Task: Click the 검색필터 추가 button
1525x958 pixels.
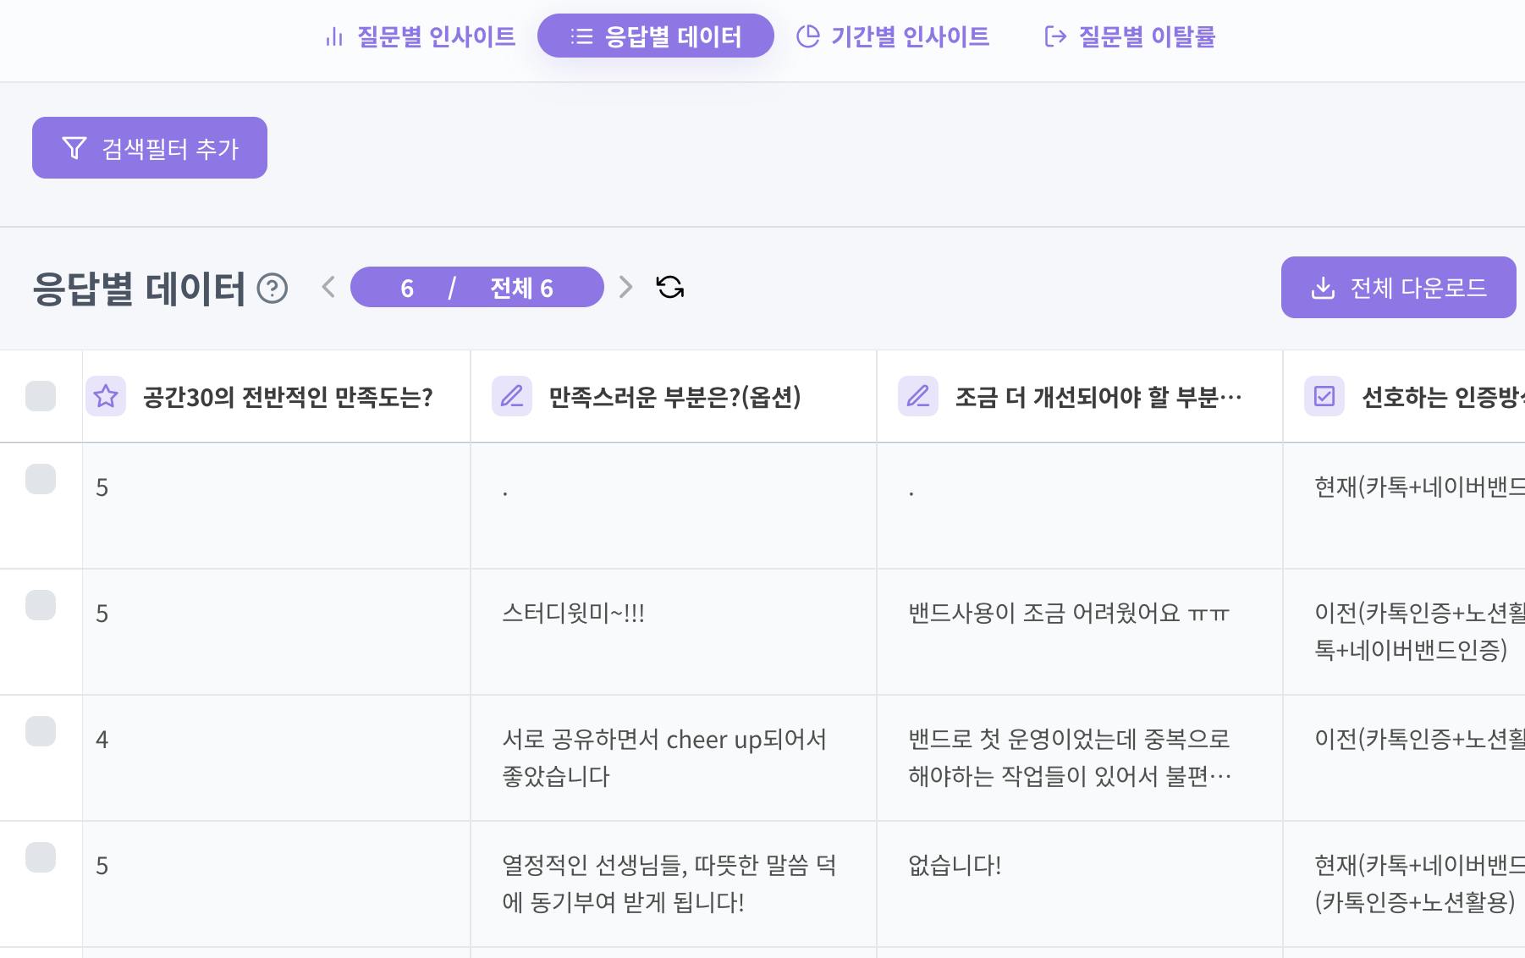Action: click(x=150, y=148)
